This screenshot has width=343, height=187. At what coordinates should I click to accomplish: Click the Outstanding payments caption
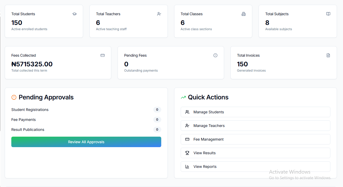point(141,71)
